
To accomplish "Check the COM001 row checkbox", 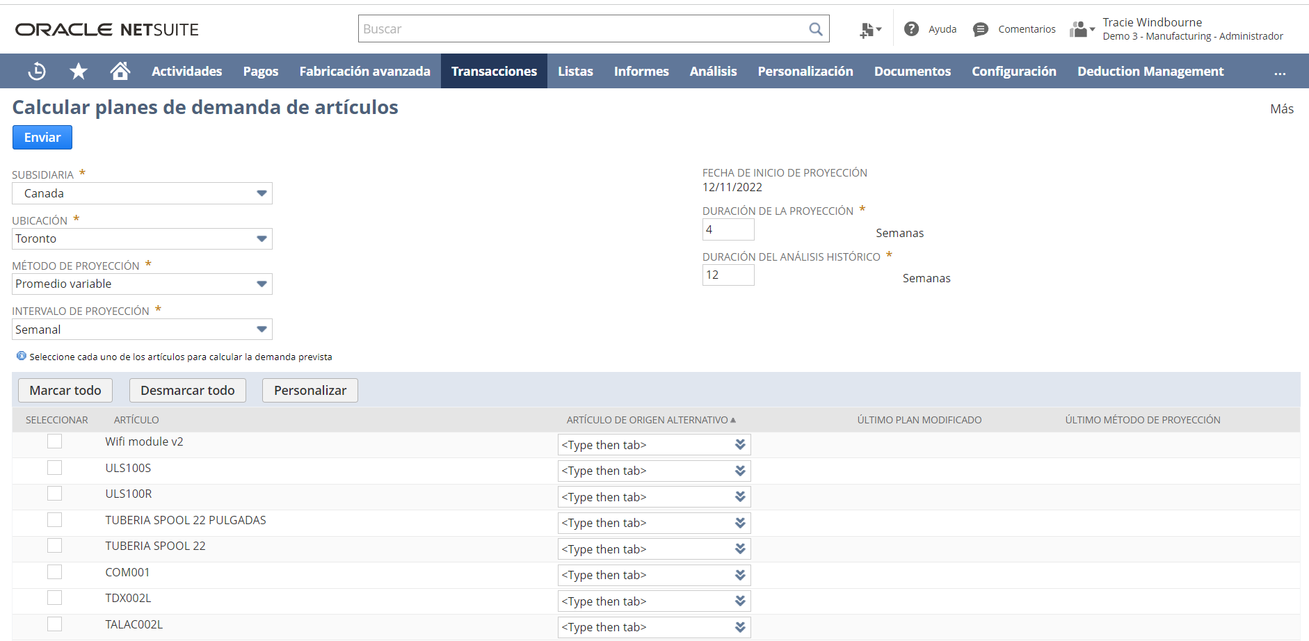I will tap(54, 571).
